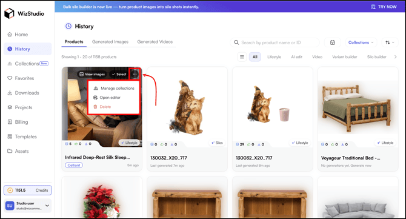Choose Manage collections from the menu
Image resolution: width=406 pixels, height=219 pixels.
coord(114,88)
